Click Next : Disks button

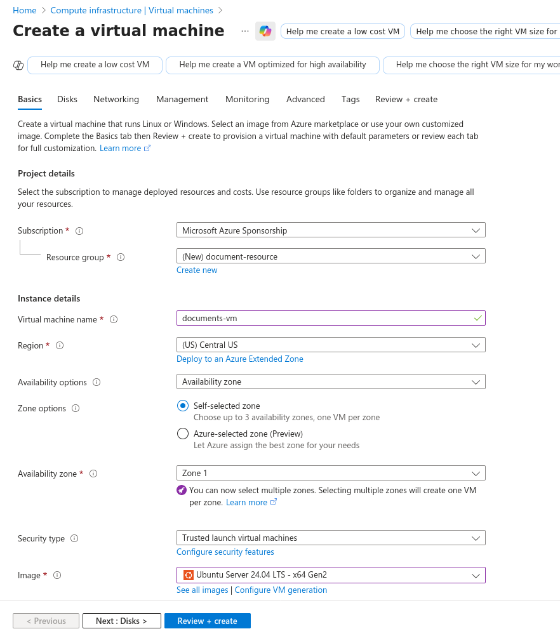(121, 621)
